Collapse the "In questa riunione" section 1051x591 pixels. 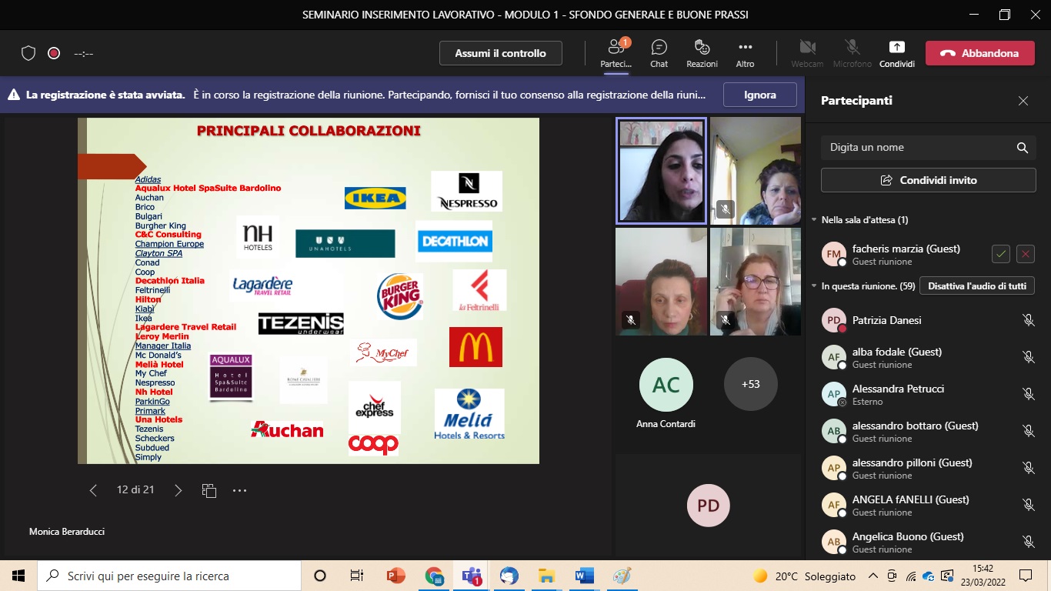pos(814,286)
